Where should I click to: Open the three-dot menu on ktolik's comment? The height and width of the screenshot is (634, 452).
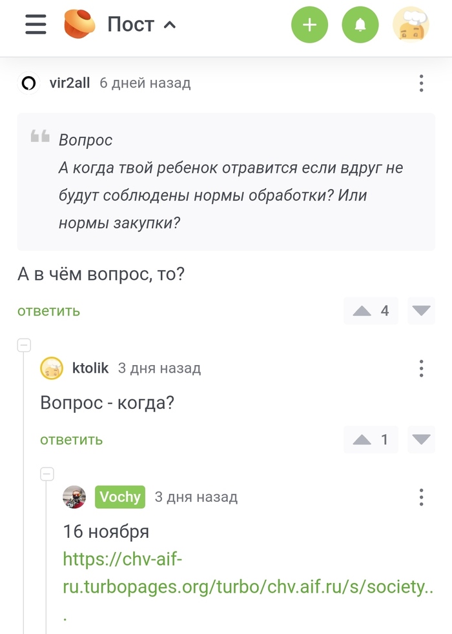click(x=421, y=368)
